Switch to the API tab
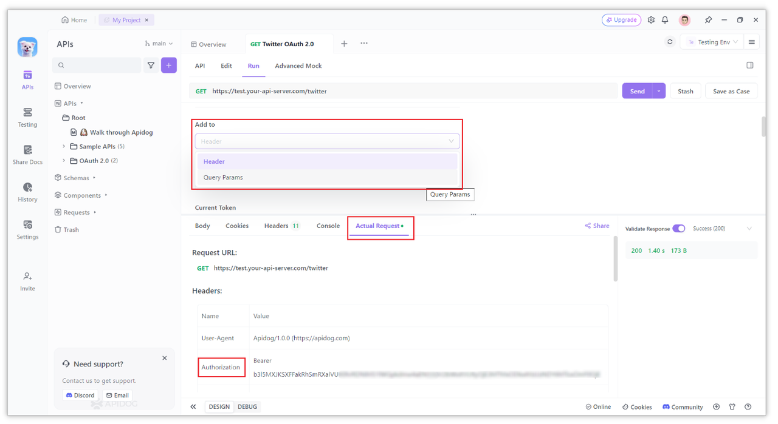The image size is (778, 424). (199, 66)
